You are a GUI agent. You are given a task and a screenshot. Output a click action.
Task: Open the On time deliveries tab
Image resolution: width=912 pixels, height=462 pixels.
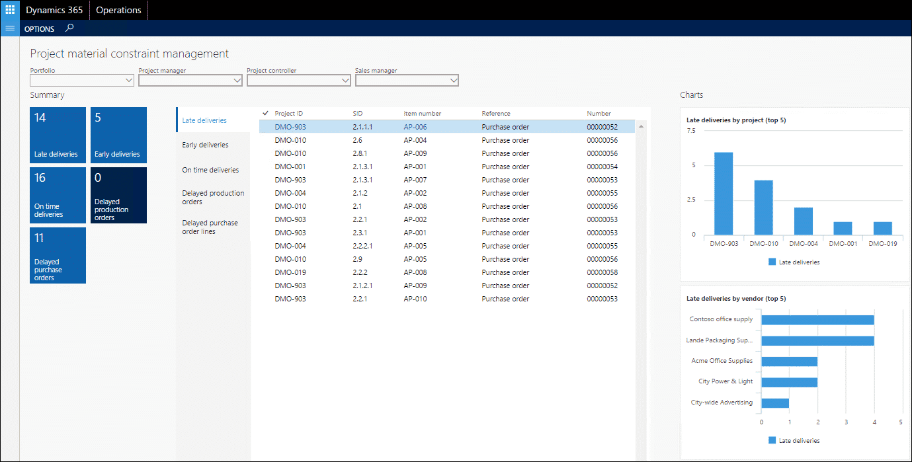coord(213,170)
